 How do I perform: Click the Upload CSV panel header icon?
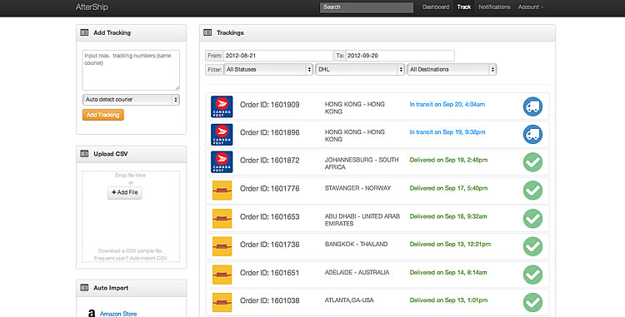click(x=84, y=154)
